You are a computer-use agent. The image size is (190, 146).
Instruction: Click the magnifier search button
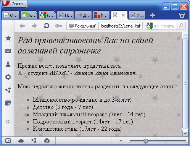[181, 26]
